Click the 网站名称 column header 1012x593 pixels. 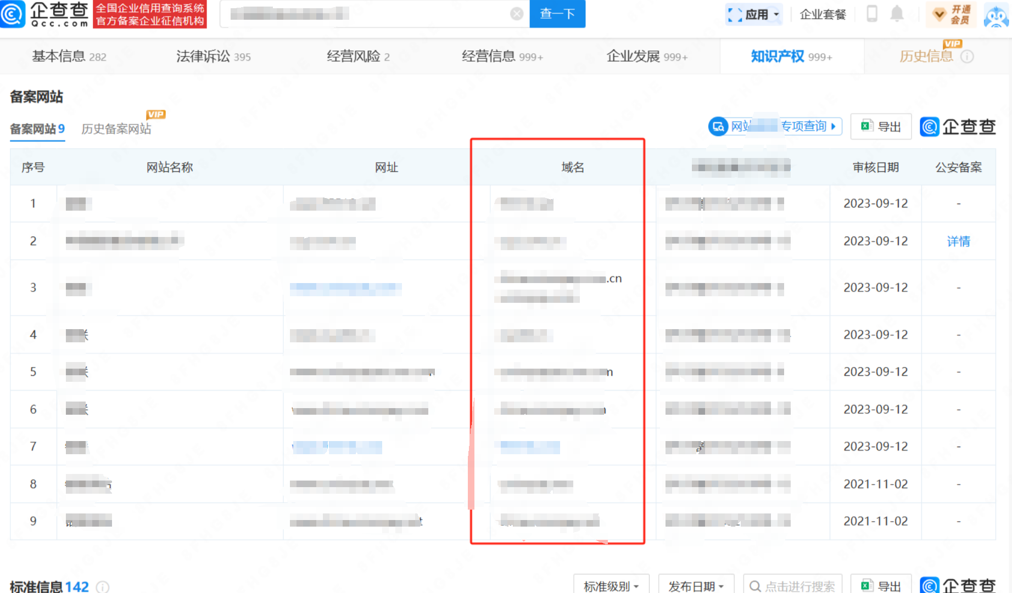coord(170,167)
